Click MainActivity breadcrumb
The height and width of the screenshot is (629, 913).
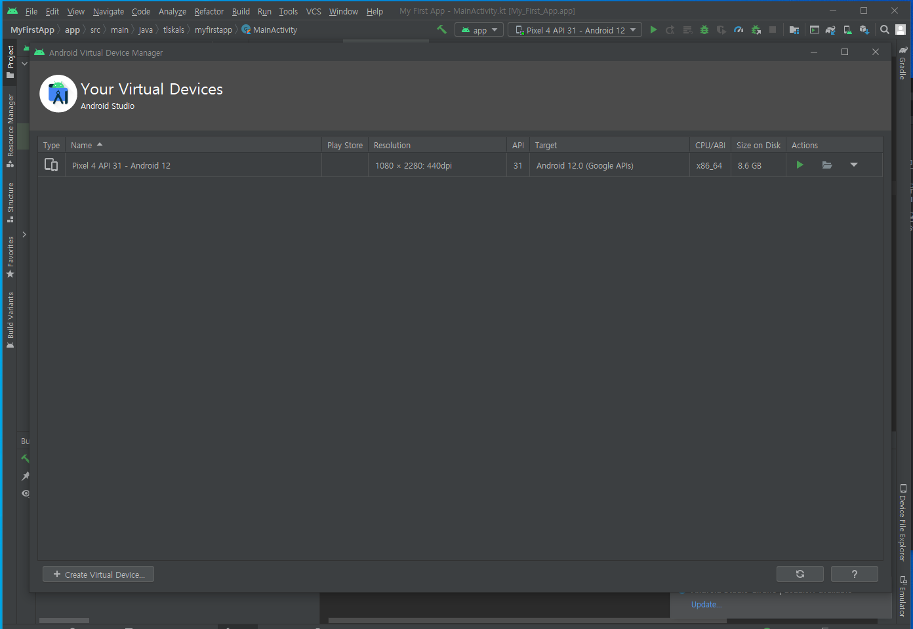click(x=270, y=30)
